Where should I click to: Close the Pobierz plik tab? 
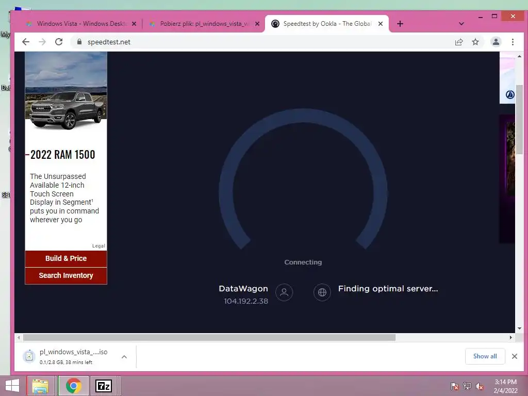[x=257, y=24]
